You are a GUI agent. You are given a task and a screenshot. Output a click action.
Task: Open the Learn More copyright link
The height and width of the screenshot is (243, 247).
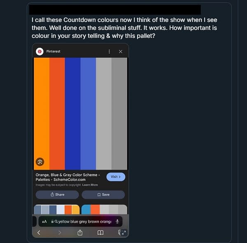pos(90,185)
